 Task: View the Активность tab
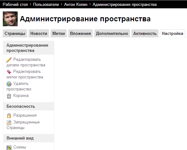coord(145,33)
